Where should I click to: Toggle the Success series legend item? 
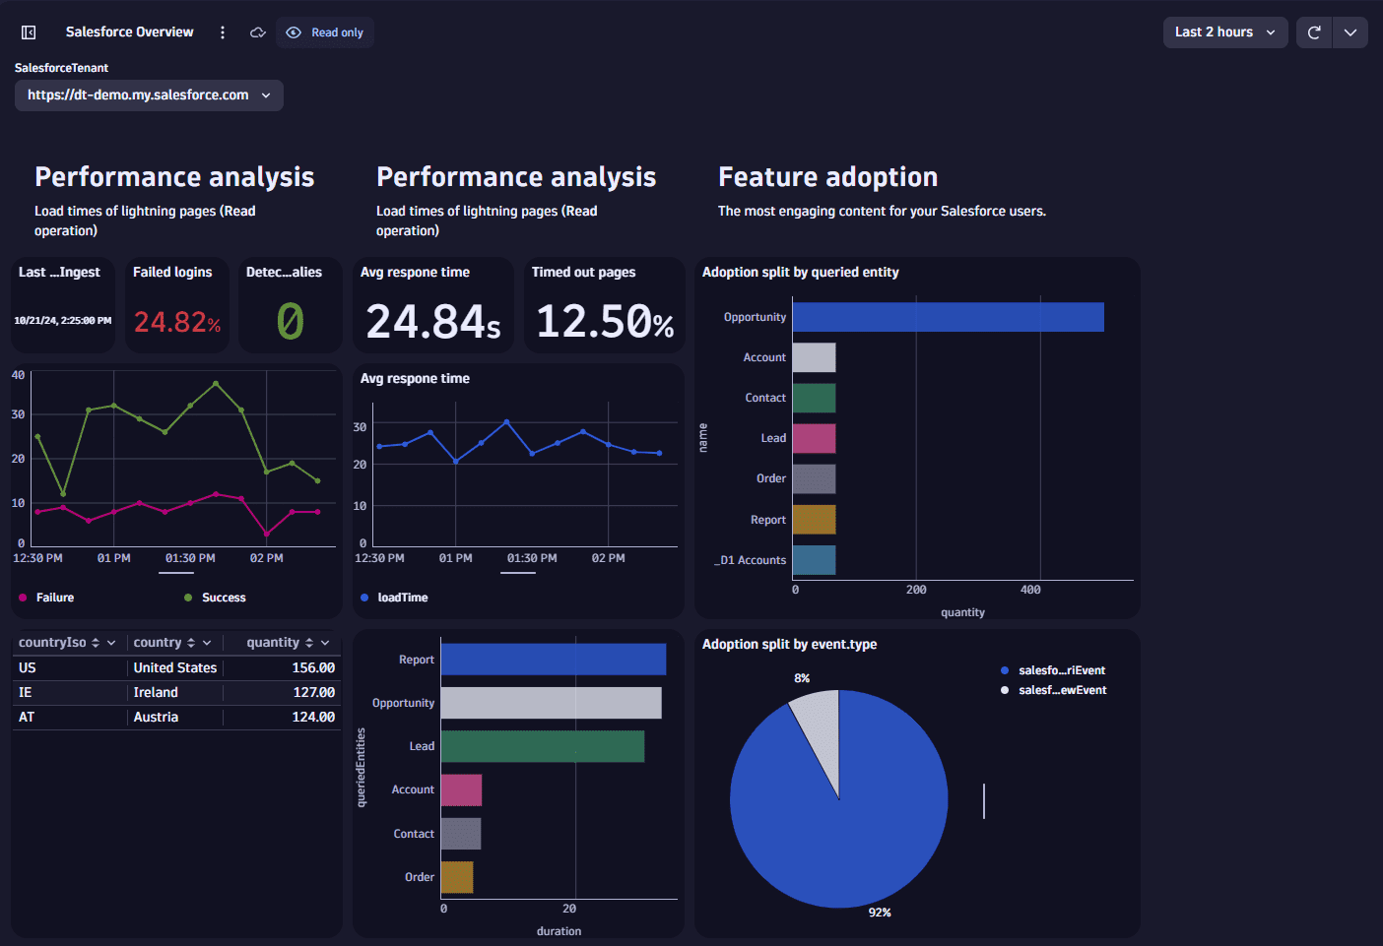(215, 598)
